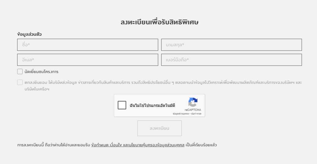
Task: Click the ตกลงยินยอม consent paragraph text
Action: [163, 85]
